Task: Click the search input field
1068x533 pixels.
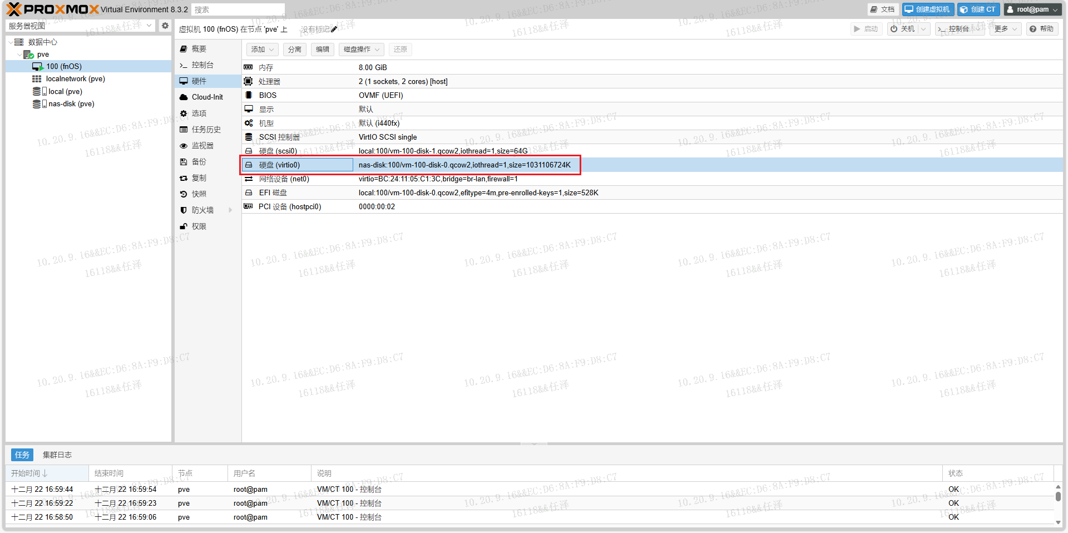Action: [238, 9]
